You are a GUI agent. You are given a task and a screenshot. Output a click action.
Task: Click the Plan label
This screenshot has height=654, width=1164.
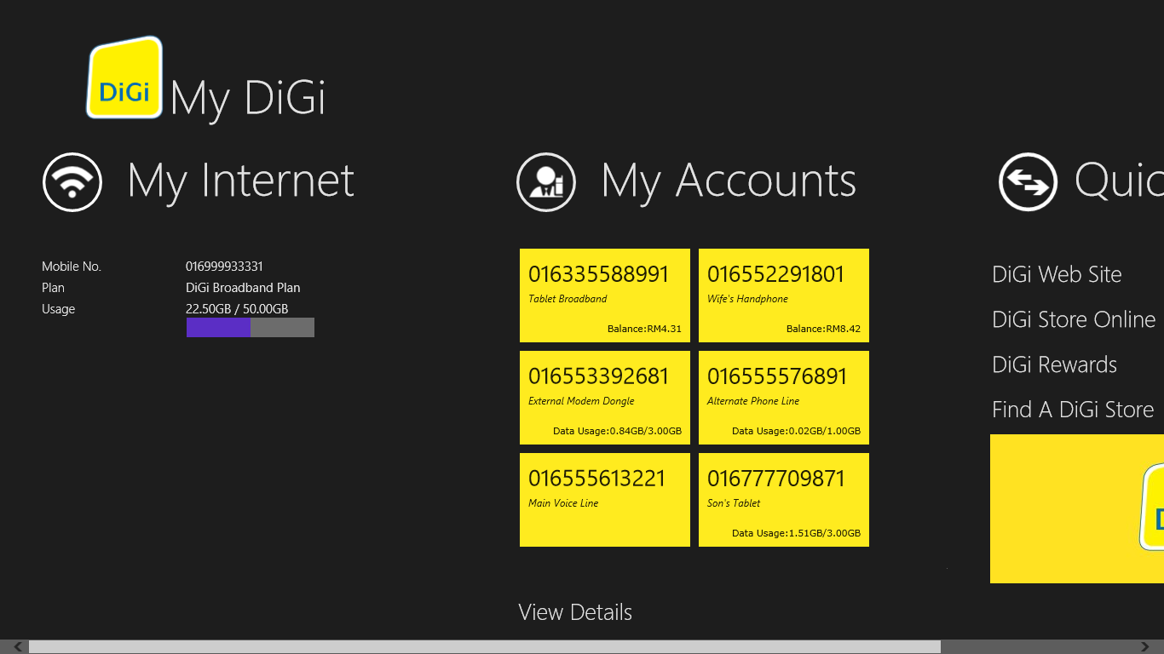(x=53, y=288)
